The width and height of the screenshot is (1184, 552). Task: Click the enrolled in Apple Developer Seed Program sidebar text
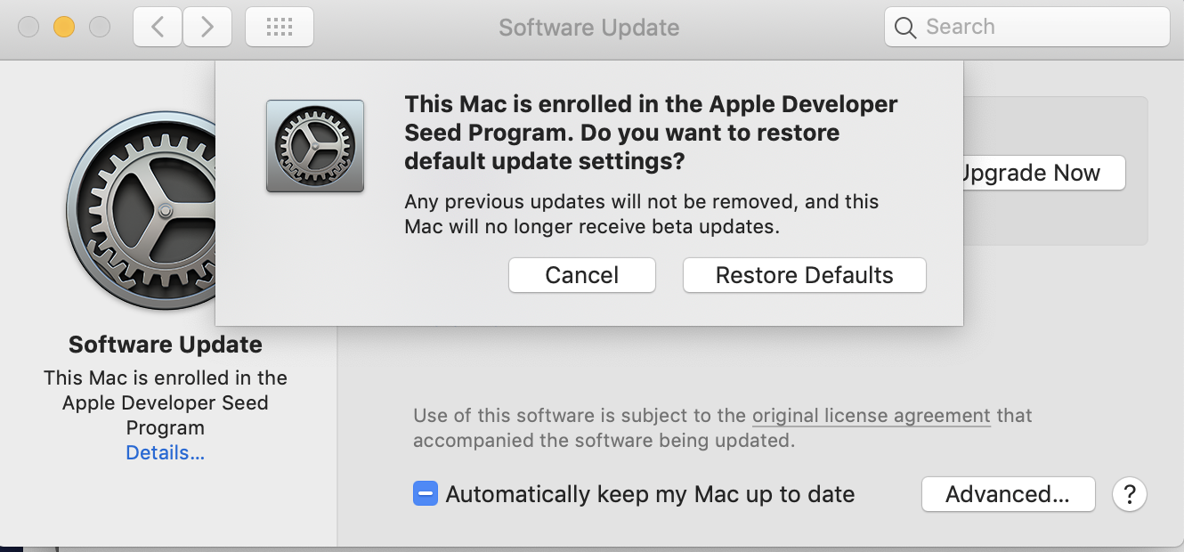pos(166,402)
